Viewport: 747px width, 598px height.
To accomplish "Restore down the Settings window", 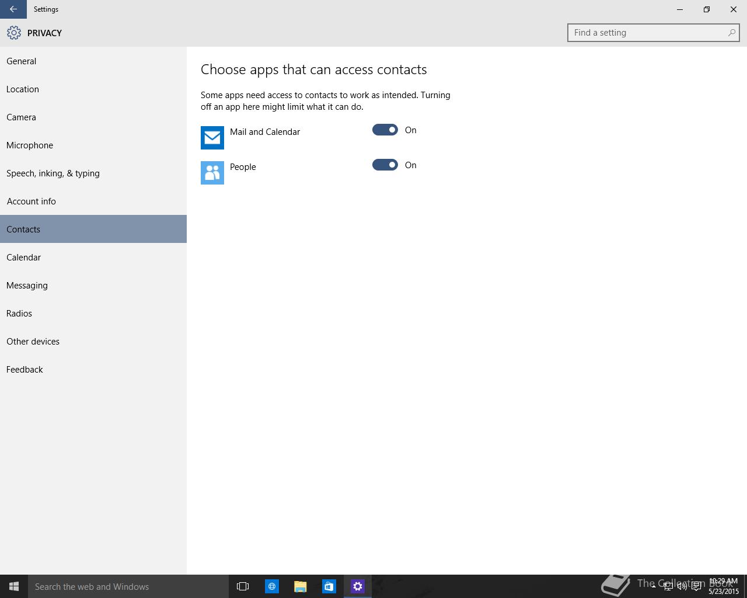I will pos(707,9).
